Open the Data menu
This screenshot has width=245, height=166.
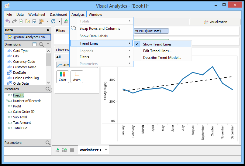pos(20,15)
